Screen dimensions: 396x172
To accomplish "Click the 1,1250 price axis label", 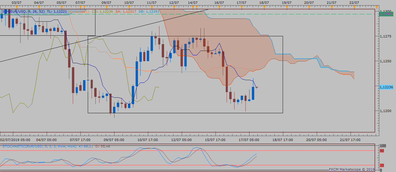I will pos(385,61).
